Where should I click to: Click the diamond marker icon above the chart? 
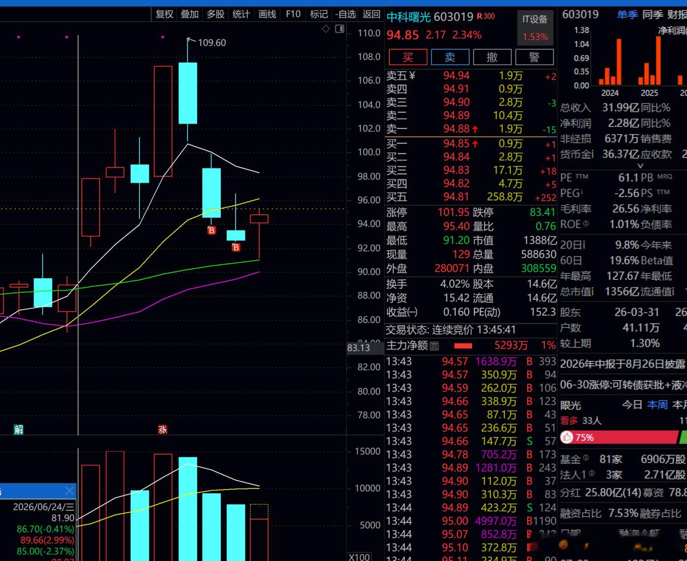point(325,29)
